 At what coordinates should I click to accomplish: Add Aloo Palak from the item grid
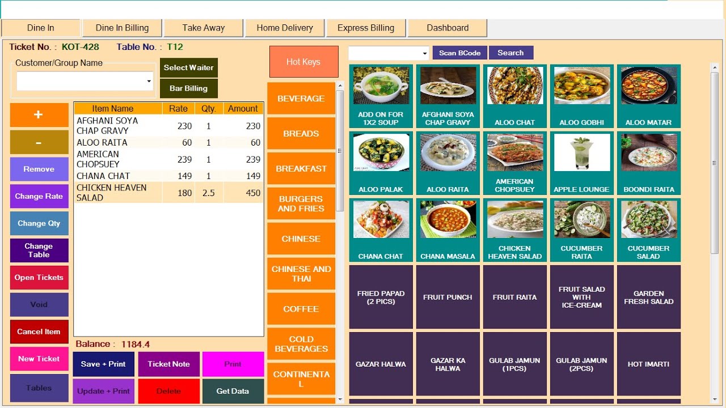381,163
